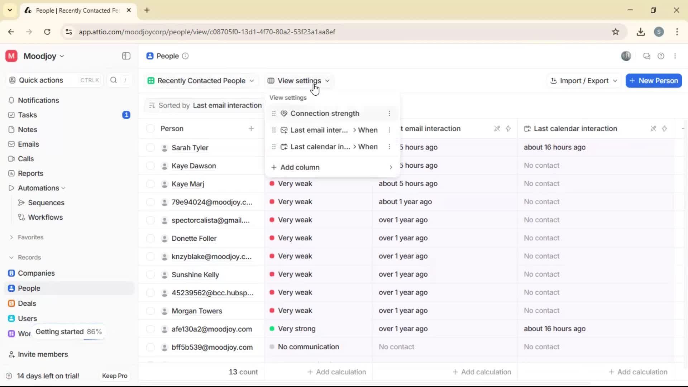
Task: Click the New Person button
Action: click(653, 81)
